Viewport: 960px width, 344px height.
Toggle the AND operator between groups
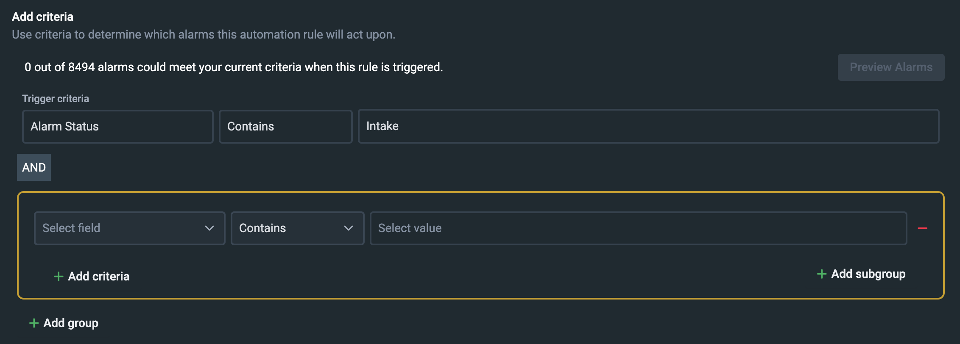(x=33, y=167)
